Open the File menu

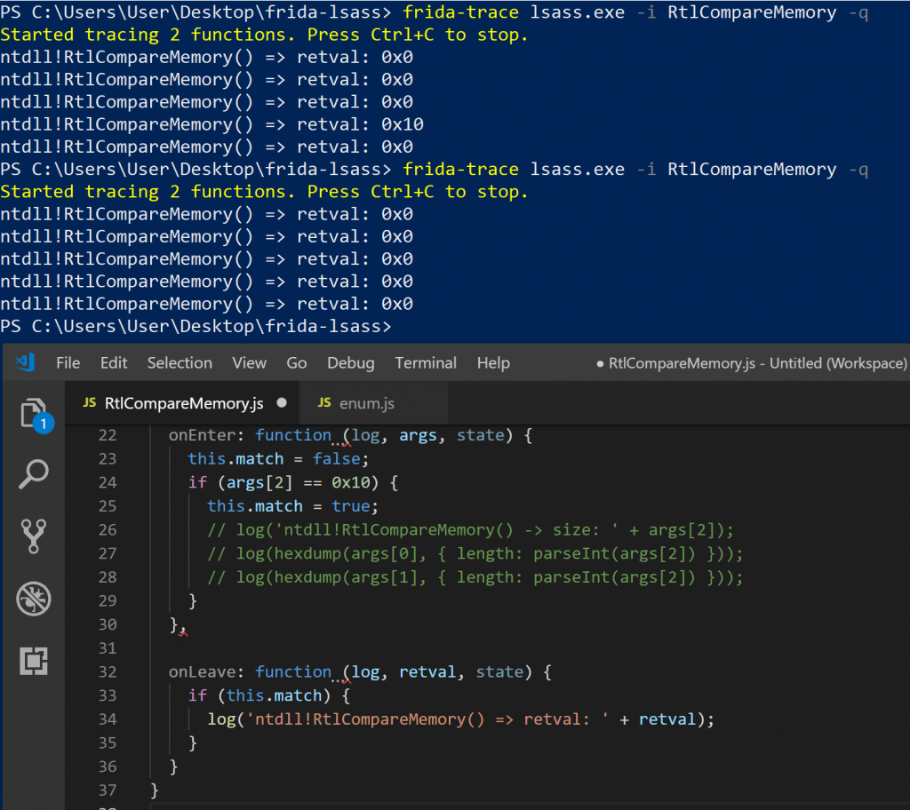coord(68,362)
